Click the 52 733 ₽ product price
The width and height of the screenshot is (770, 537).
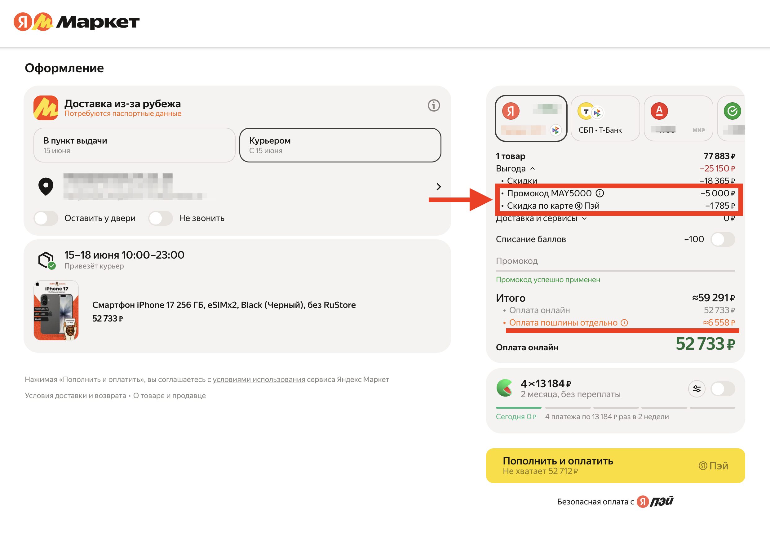(x=107, y=319)
